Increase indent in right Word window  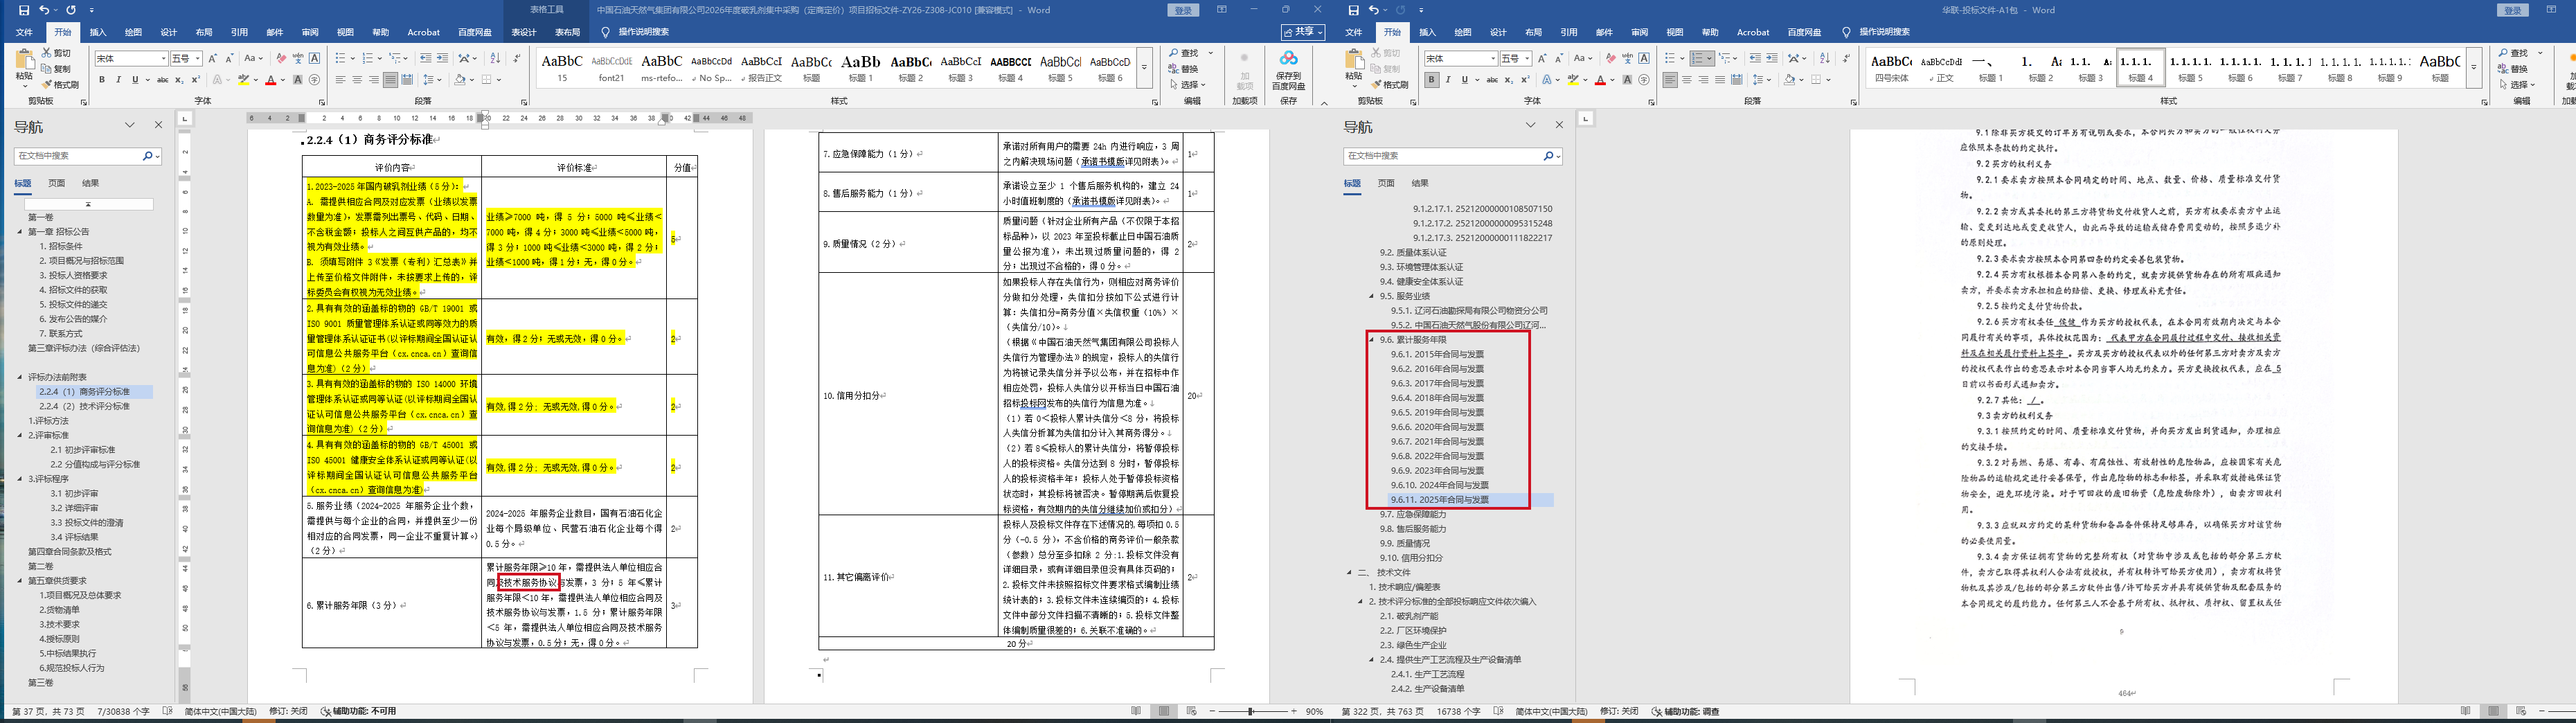[1772, 58]
